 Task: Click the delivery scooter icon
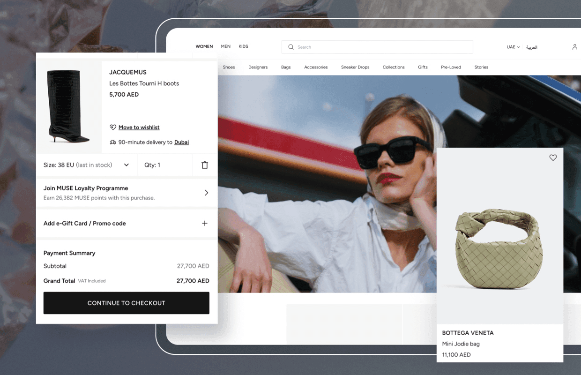(x=113, y=142)
